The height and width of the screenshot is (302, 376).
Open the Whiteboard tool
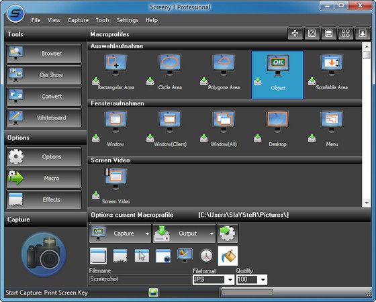(44, 117)
